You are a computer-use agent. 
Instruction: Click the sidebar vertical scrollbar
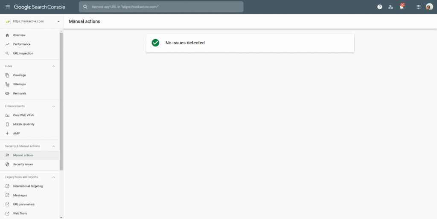click(x=61, y=101)
